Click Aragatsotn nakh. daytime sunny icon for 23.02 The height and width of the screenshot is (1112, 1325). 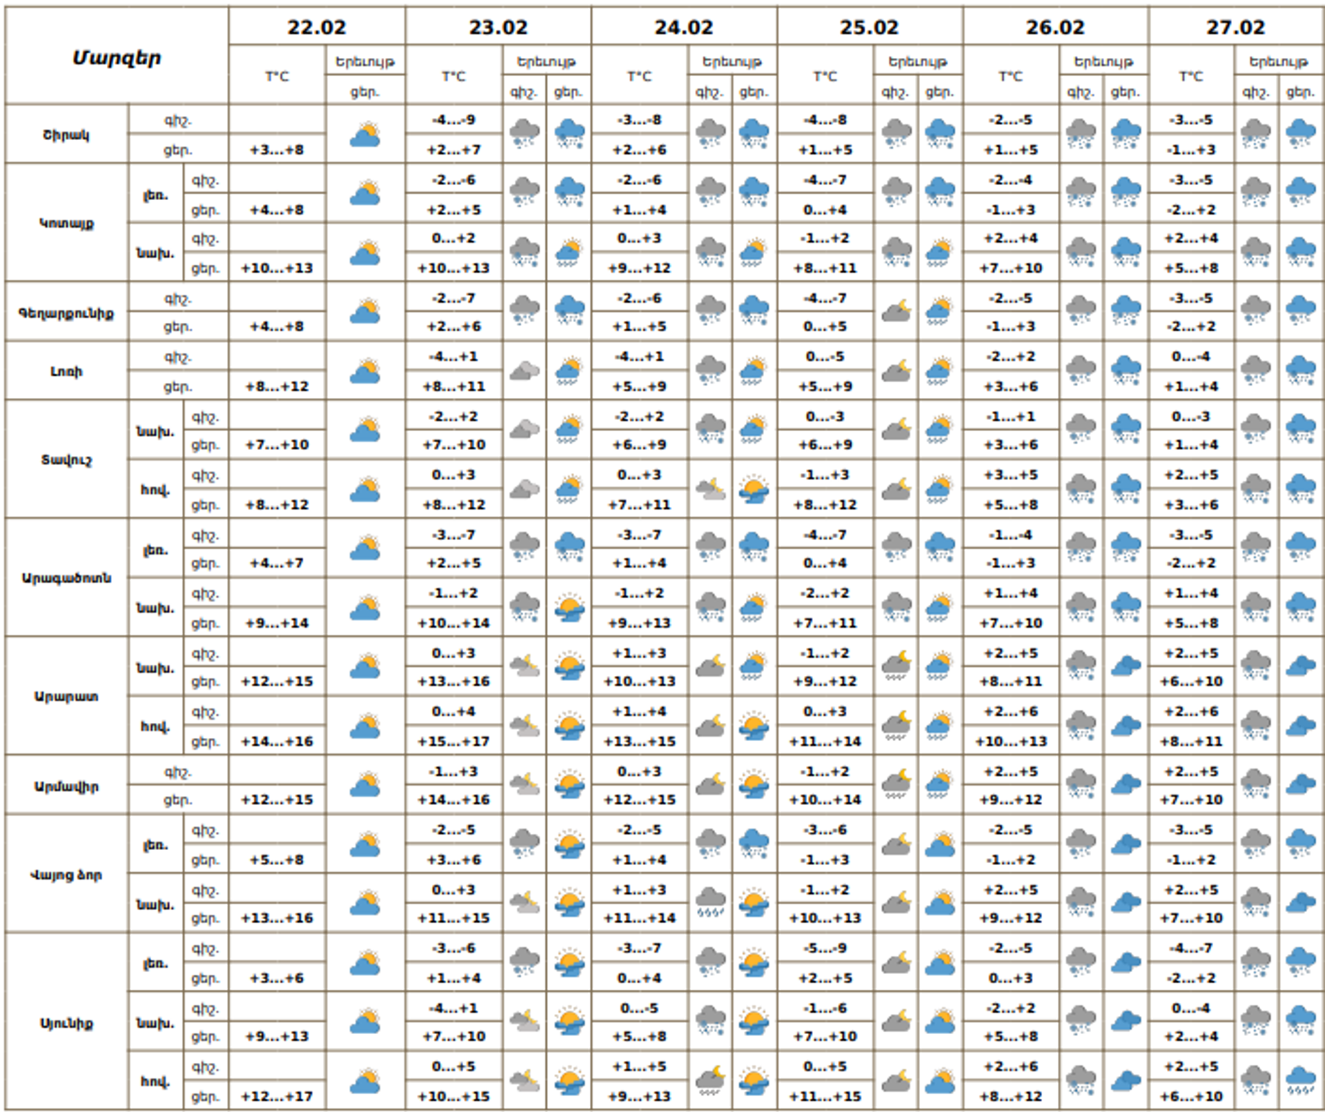[569, 608]
